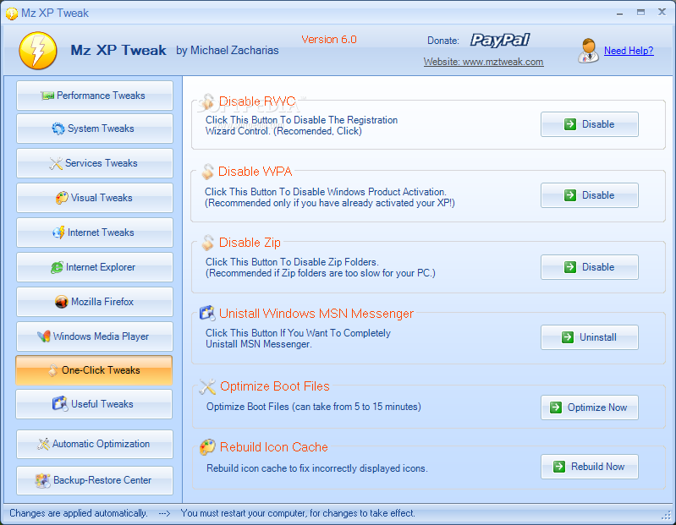Open Mozilla Firefox tweaks
The image size is (676, 525).
(x=95, y=302)
